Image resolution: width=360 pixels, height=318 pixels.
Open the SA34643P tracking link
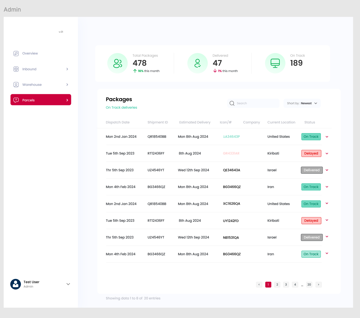point(231,137)
